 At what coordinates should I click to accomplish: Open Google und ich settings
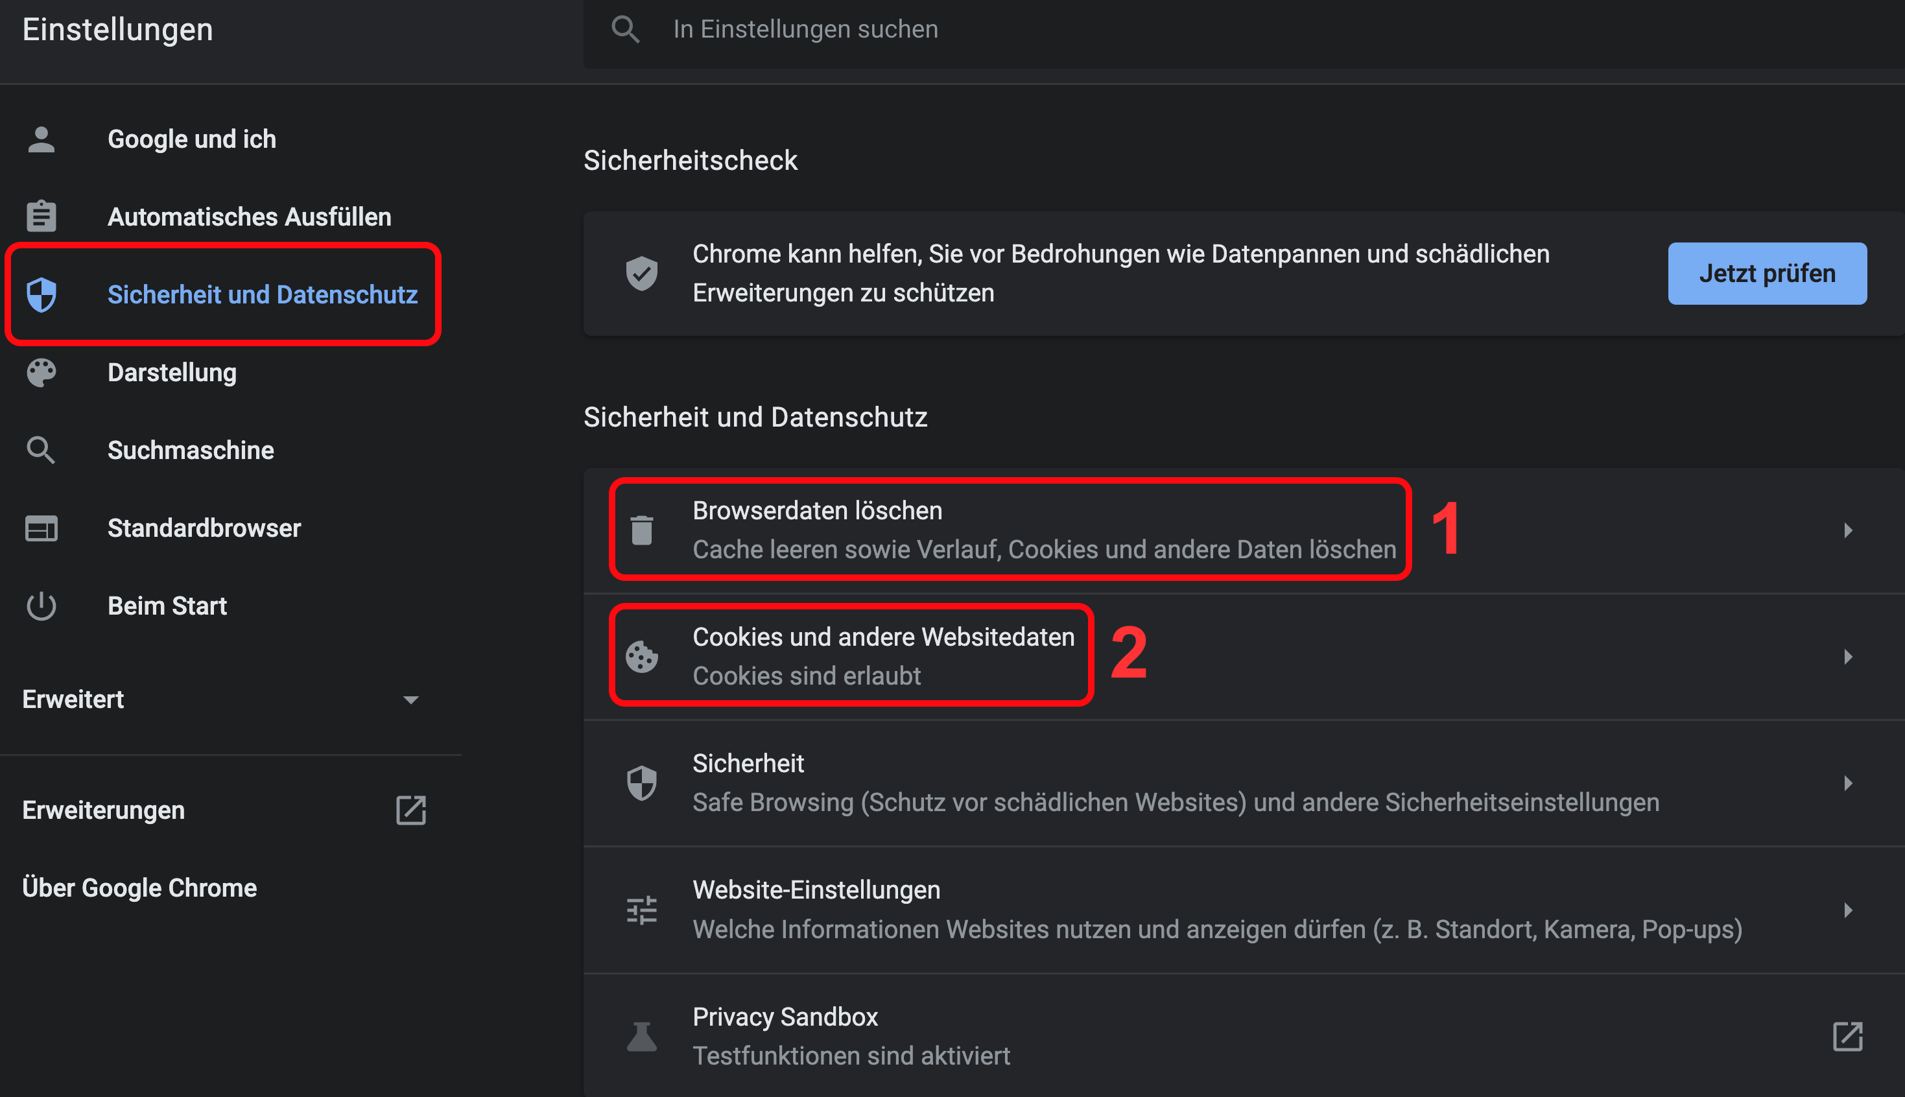coord(191,139)
